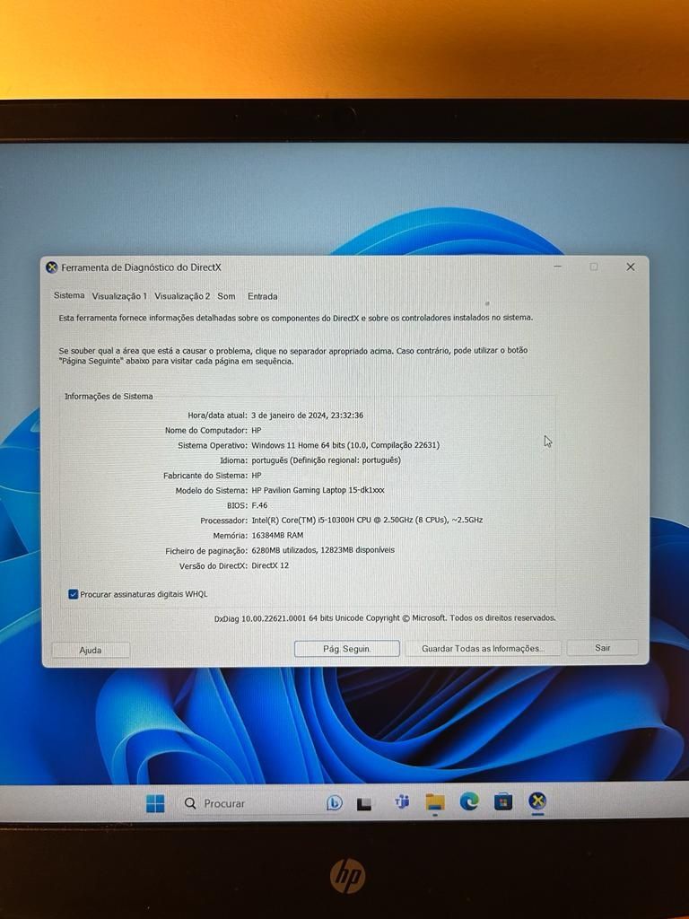Click Guardar Todas as Informações button
The height and width of the screenshot is (919, 689).
(x=483, y=648)
